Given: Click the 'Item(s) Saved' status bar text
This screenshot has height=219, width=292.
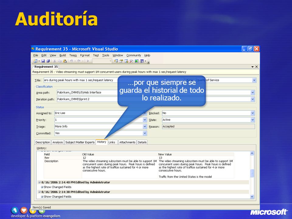Looking at the screenshot, I should (42, 207).
